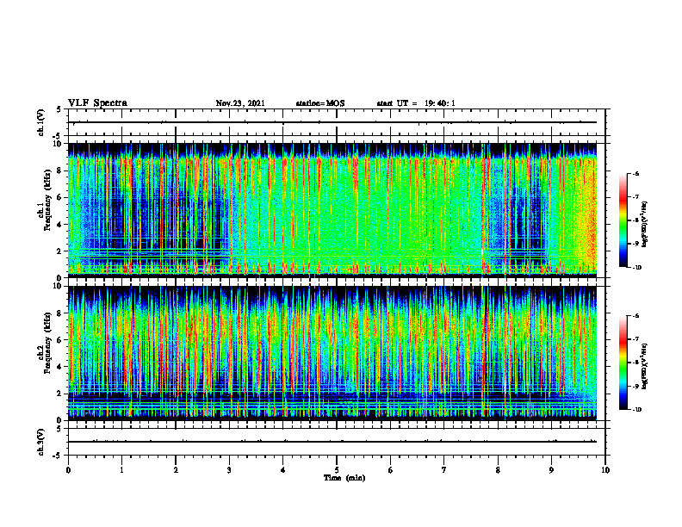Click the '-6' label on ch.1 color scale
The image size is (682, 527).
tap(635, 173)
